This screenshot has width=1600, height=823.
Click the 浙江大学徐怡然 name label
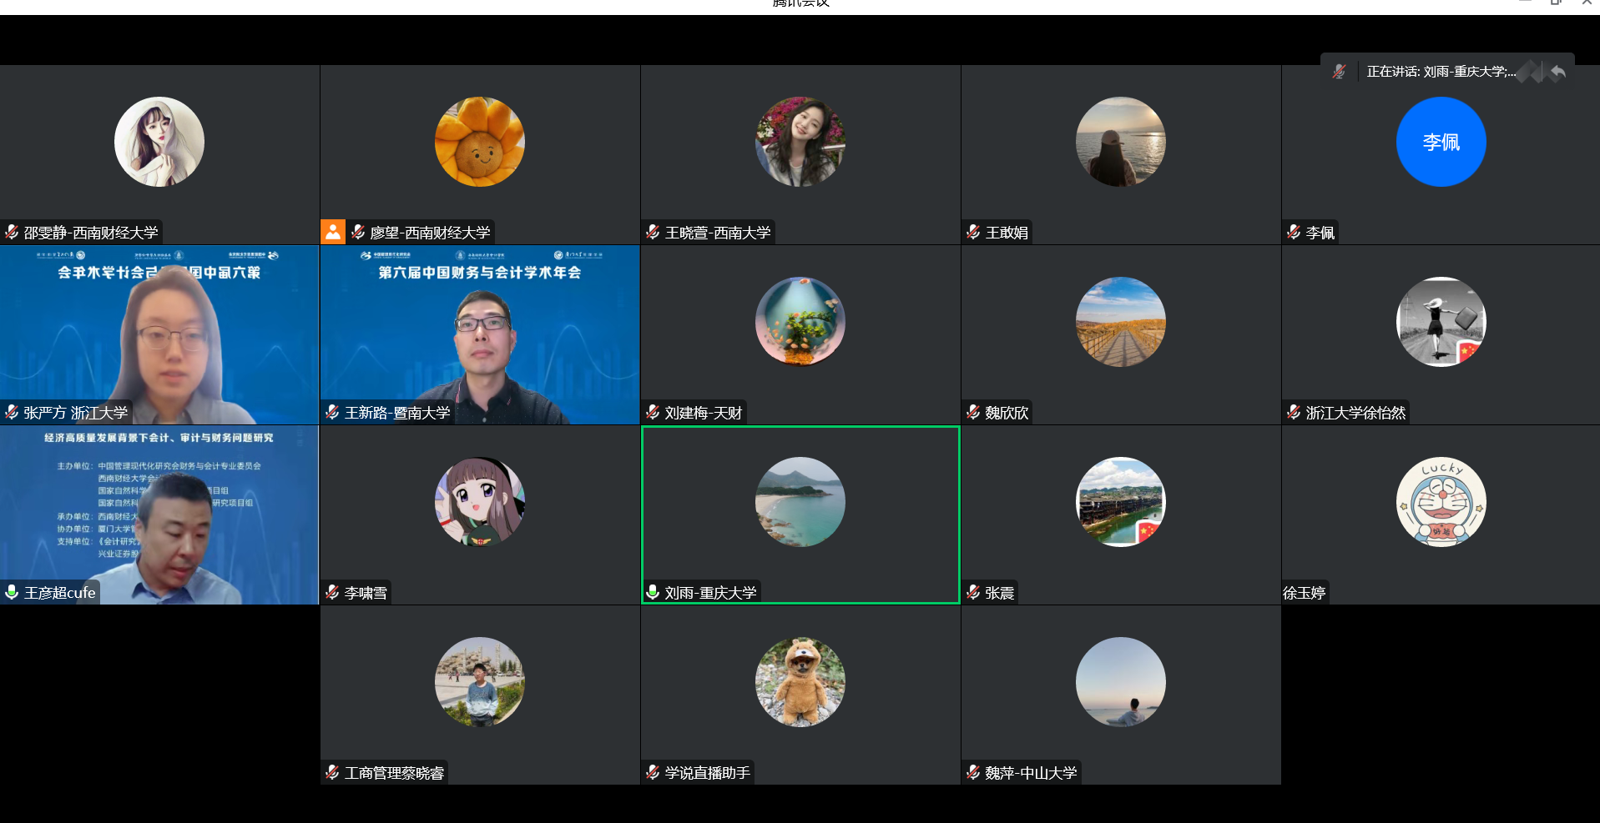click(x=1355, y=413)
